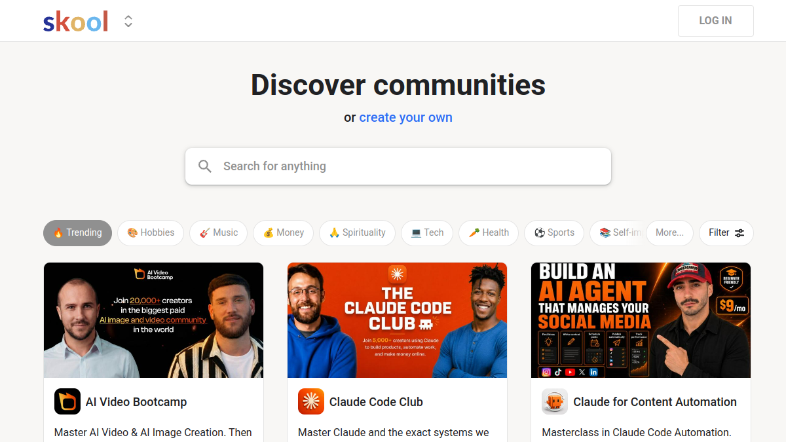Click the LOG IN button

[x=715, y=21]
